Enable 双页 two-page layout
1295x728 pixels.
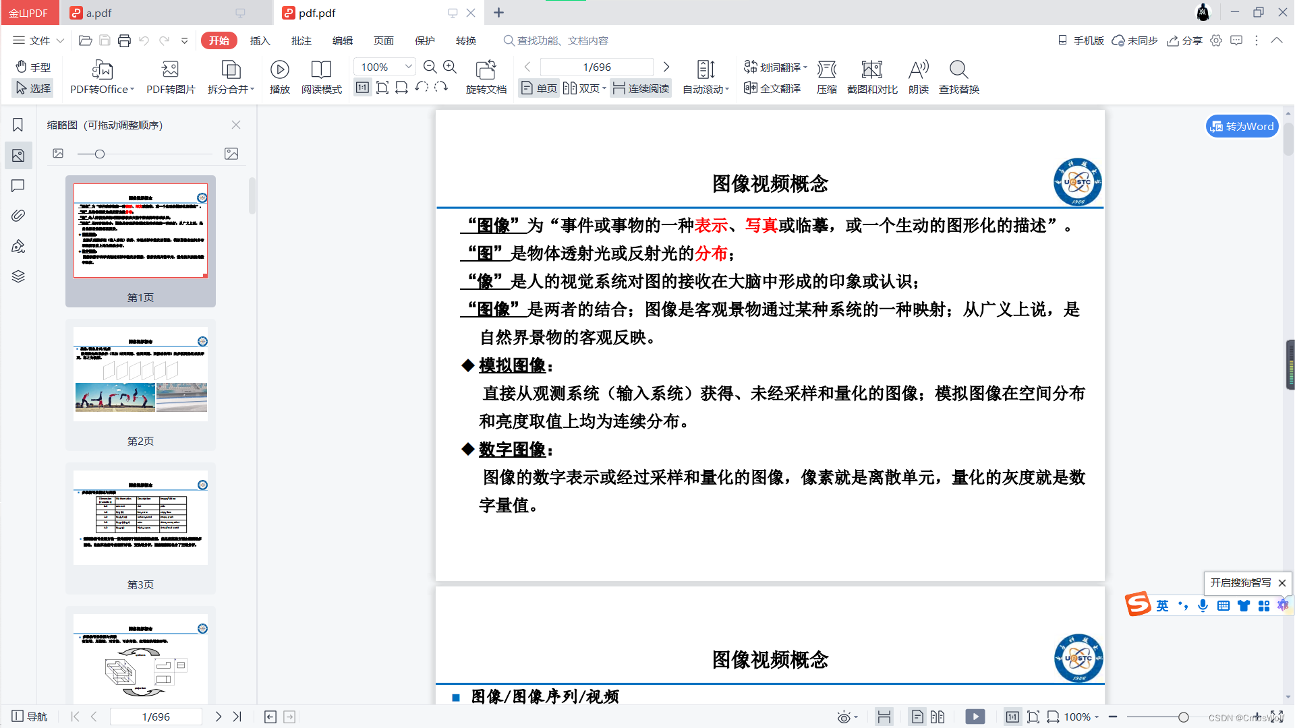tap(581, 88)
